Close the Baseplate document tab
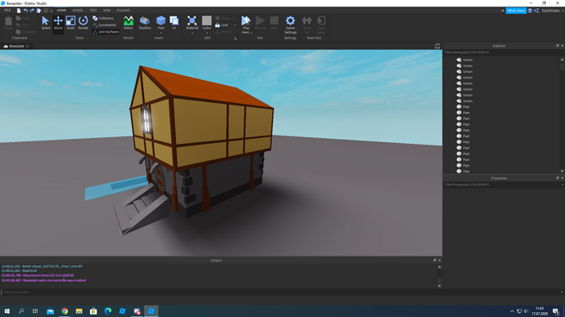The image size is (565, 317). click(27, 46)
